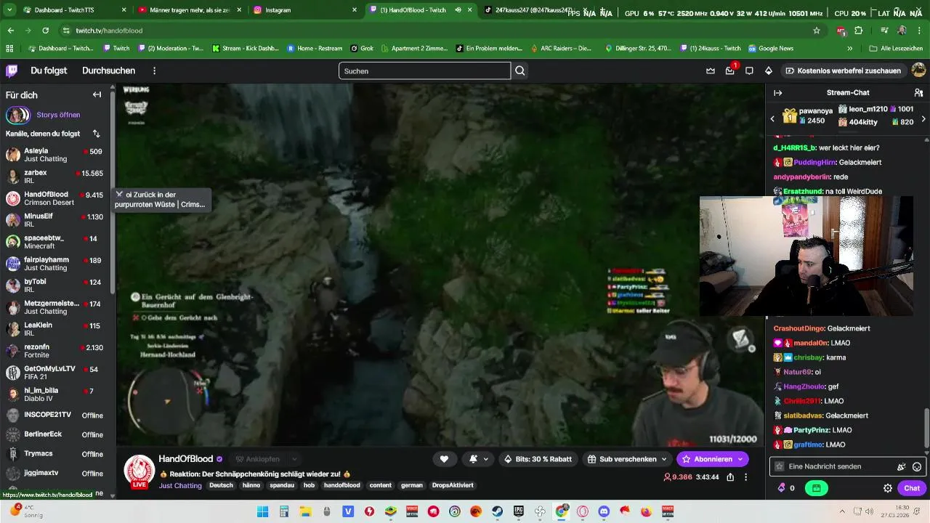Screen dimensions: 930x523
Task: Click the sidebar scrollbar
Action: point(113,291)
